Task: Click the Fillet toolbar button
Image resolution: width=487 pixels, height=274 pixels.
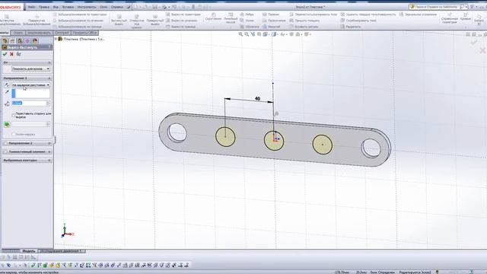Action: tap(213, 17)
